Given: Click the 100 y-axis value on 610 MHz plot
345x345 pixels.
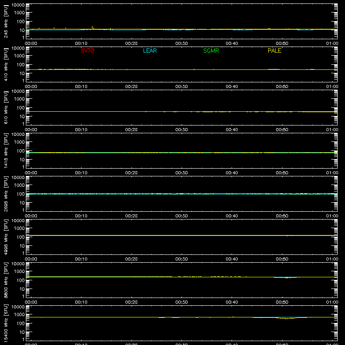Looking at the screenshot, I should (21, 108).
